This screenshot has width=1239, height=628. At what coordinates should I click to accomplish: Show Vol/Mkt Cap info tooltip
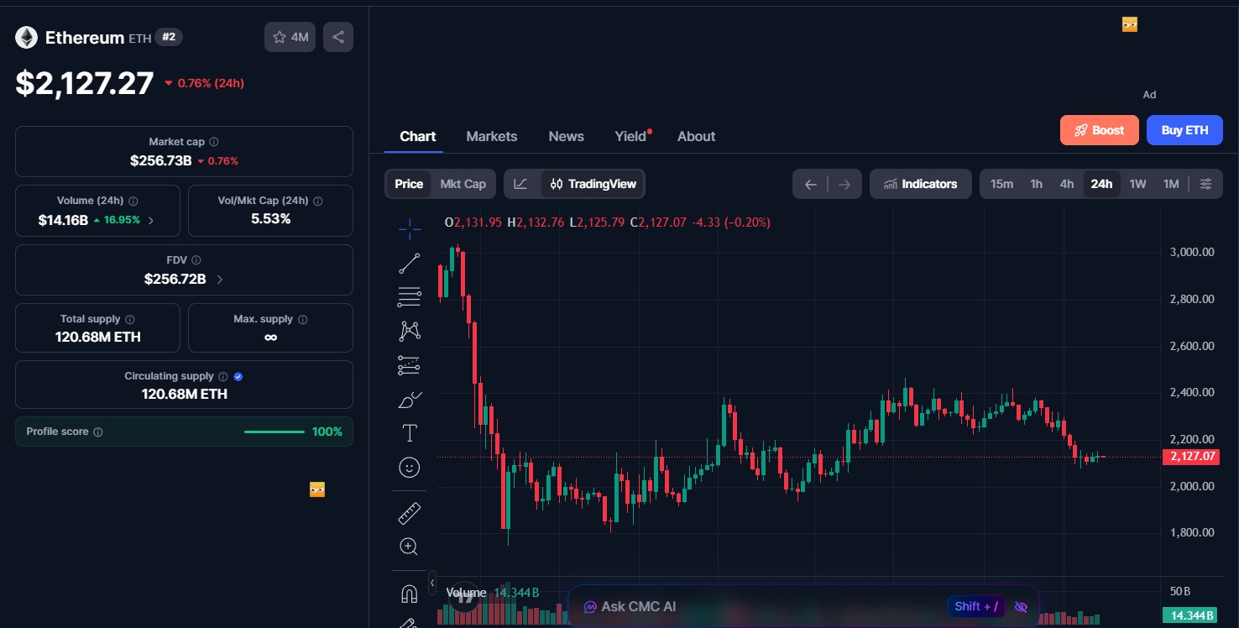(318, 201)
